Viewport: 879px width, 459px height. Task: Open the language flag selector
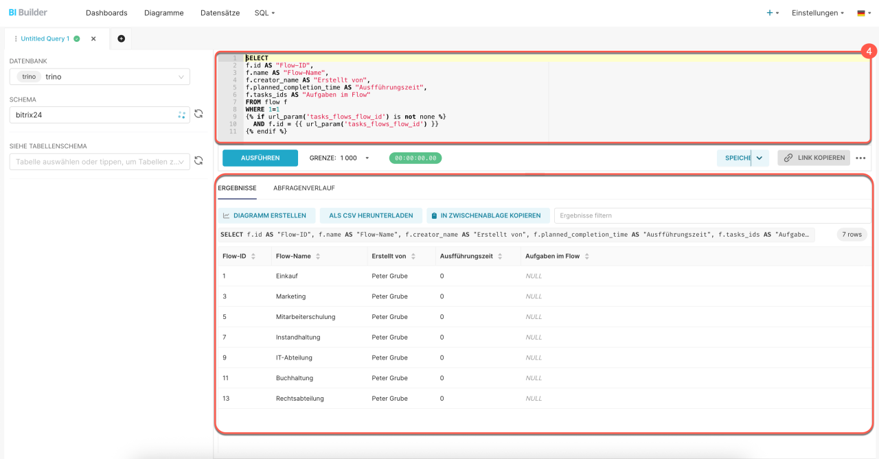click(x=864, y=13)
